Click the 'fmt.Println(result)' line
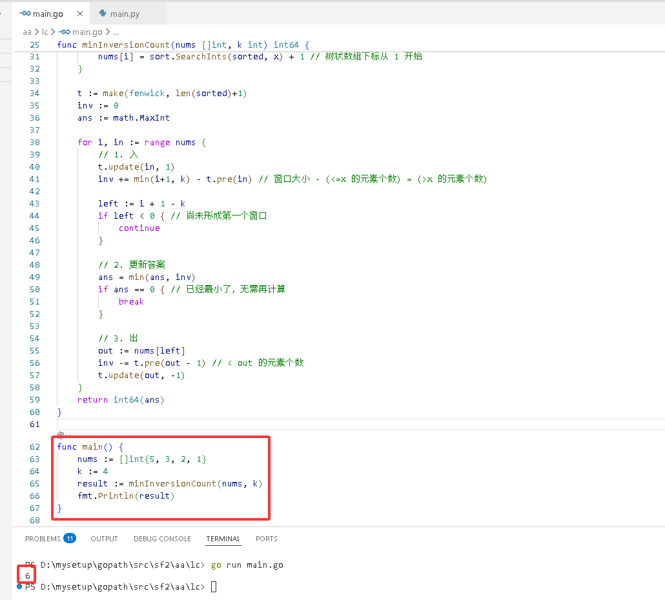Image resolution: width=665 pixels, height=600 pixels. tap(126, 495)
